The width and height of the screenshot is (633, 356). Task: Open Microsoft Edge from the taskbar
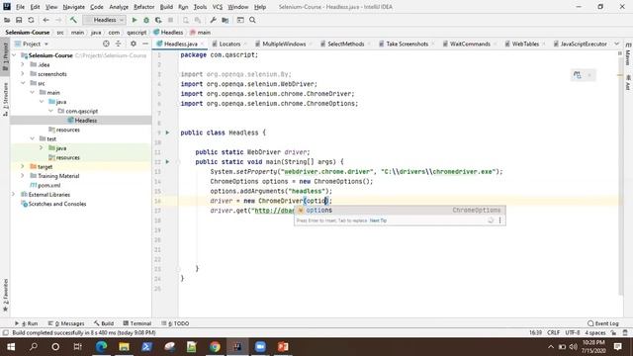click(x=101, y=347)
